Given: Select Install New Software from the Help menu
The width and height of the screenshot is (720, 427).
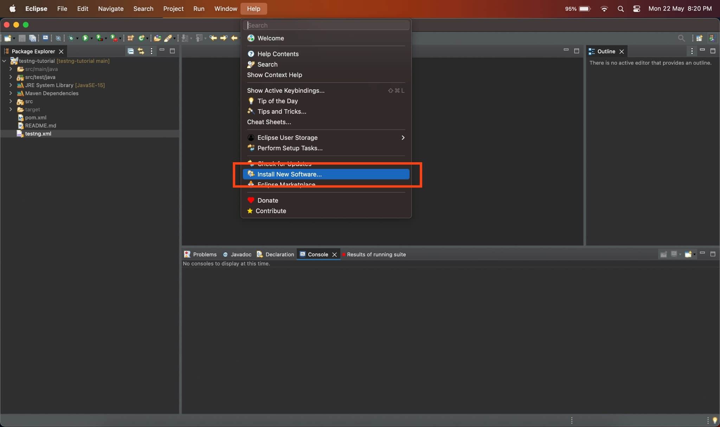Looking at the screenshot, I should coord(289,174).
